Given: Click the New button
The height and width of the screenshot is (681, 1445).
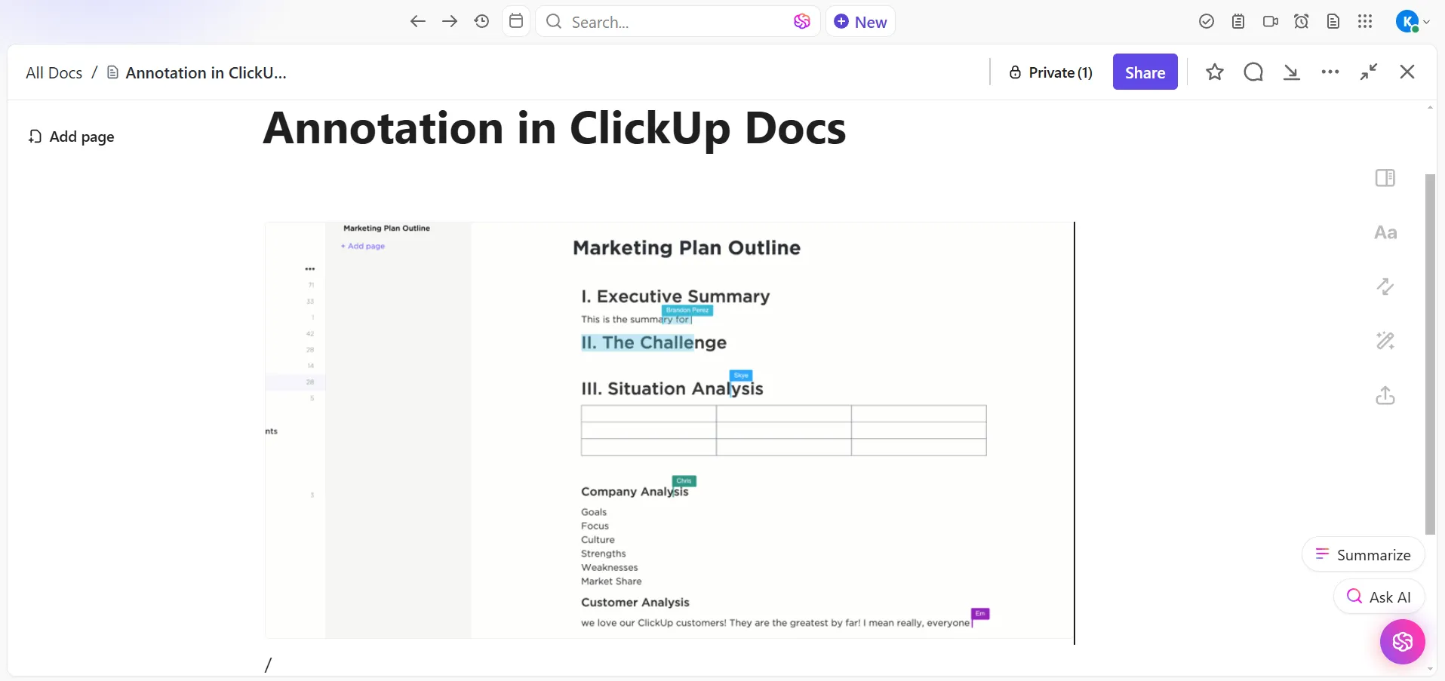Looking at the screenshot, I should tap(860, 22).
